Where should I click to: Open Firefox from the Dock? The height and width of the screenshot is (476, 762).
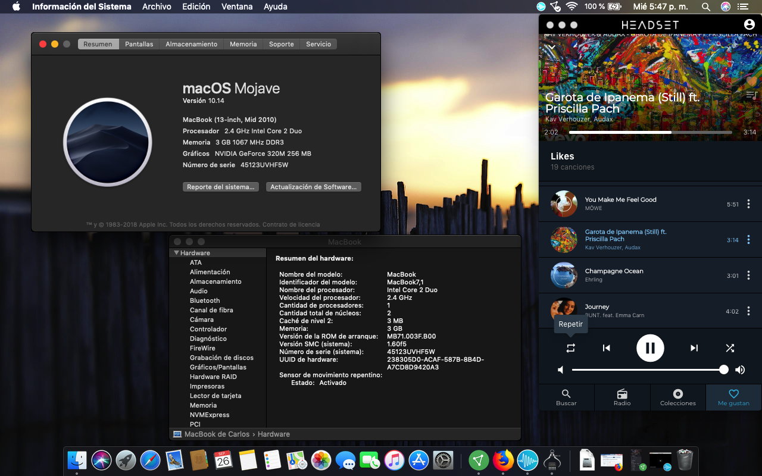503,460
